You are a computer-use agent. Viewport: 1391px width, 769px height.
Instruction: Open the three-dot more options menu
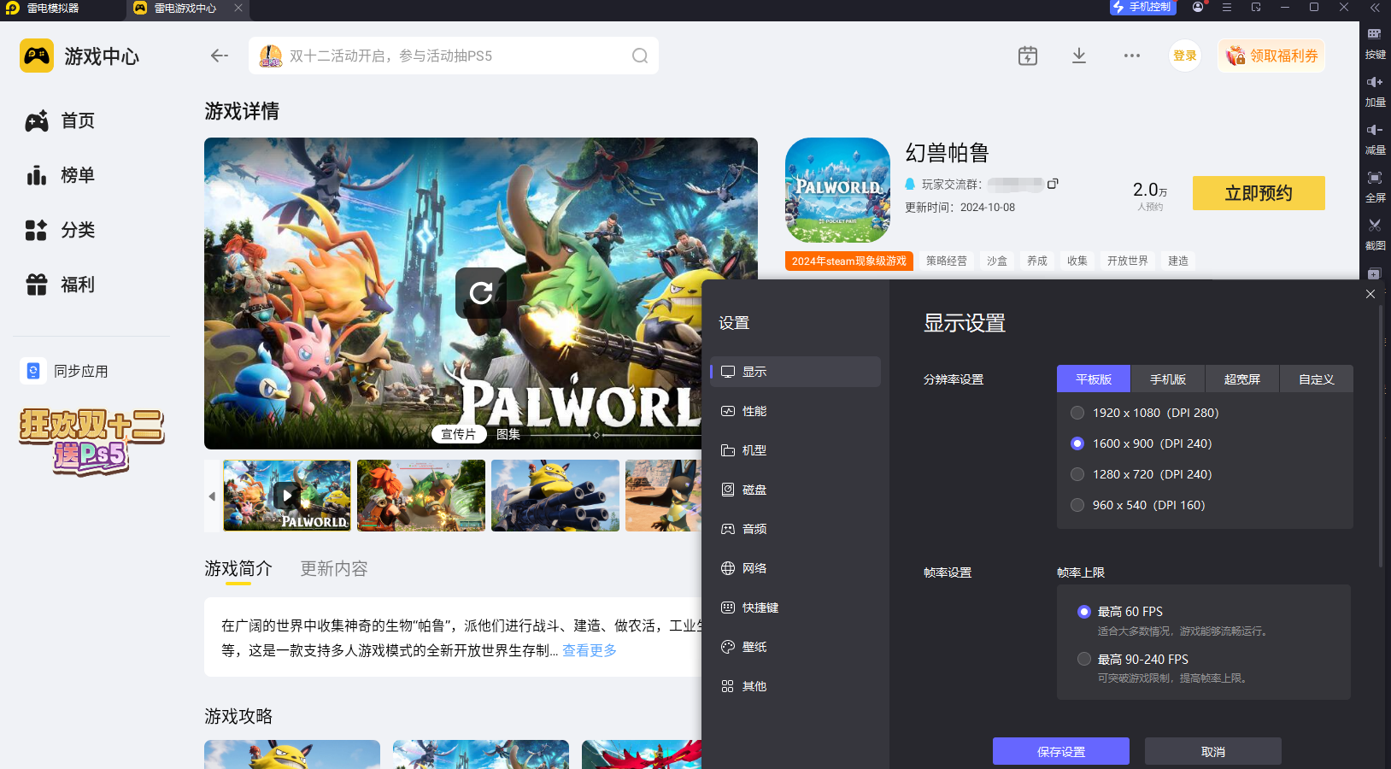pos(1132,56)
